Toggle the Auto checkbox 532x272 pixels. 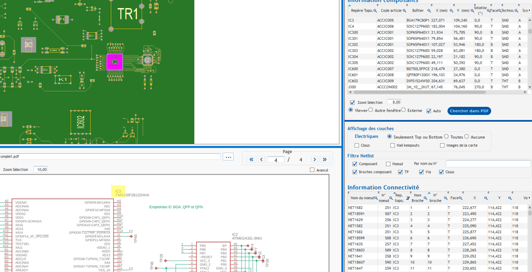pos(428,111)
